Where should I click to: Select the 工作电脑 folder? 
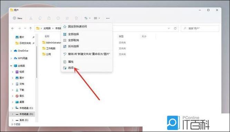coord(49,48)
